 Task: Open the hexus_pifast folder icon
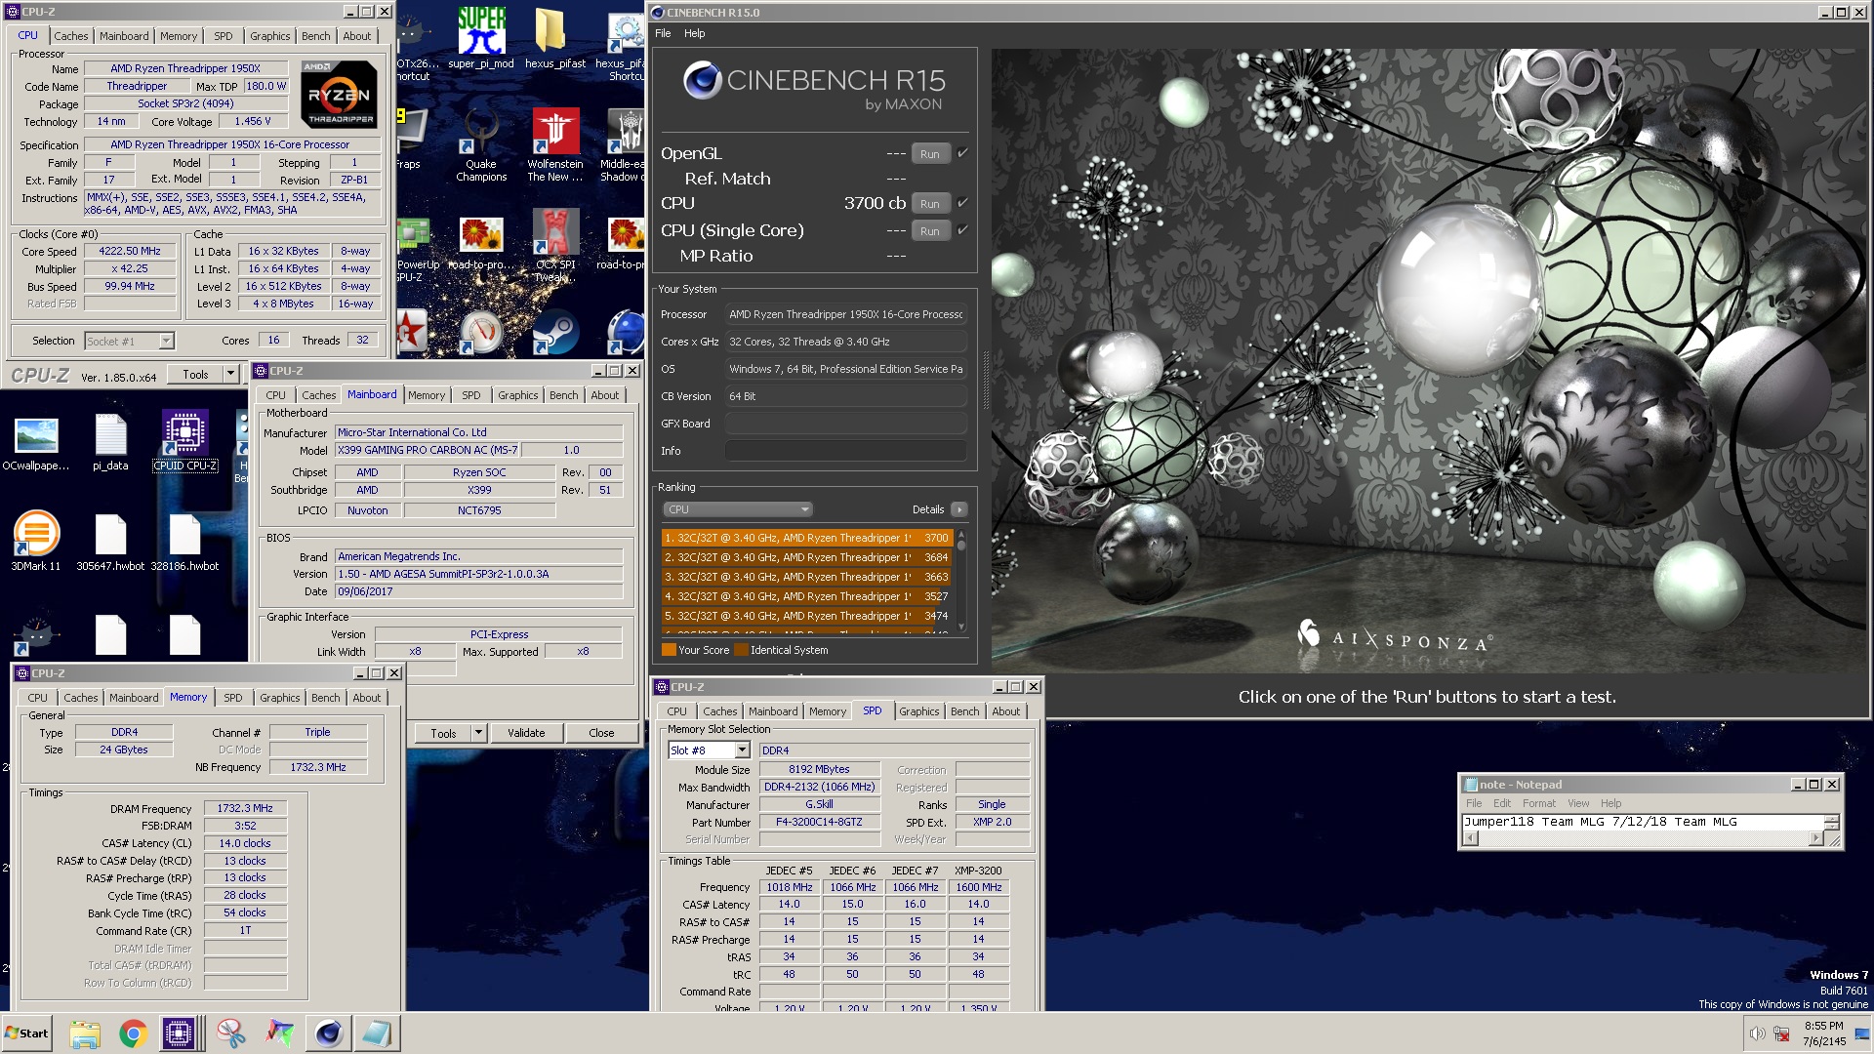click(x=554, y=39)
